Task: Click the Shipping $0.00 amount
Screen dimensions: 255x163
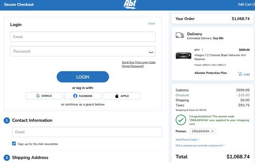Action: pos(245,100)
